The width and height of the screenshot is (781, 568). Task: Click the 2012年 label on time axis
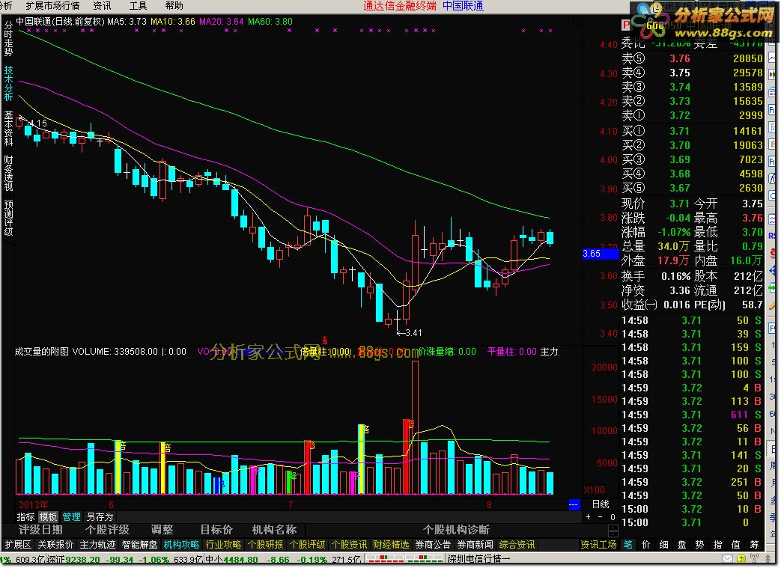[x=34, y=504]
